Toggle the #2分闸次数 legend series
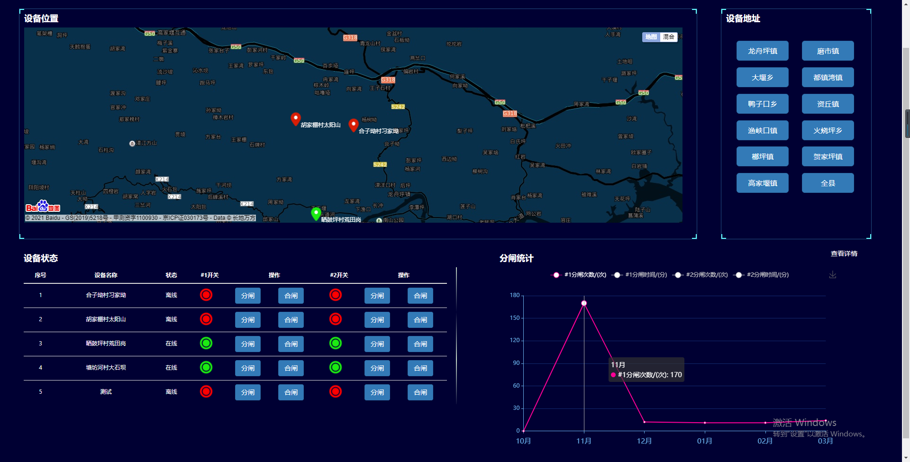The height and width of the screenshot is (462, 910). (x=701, y=275)
